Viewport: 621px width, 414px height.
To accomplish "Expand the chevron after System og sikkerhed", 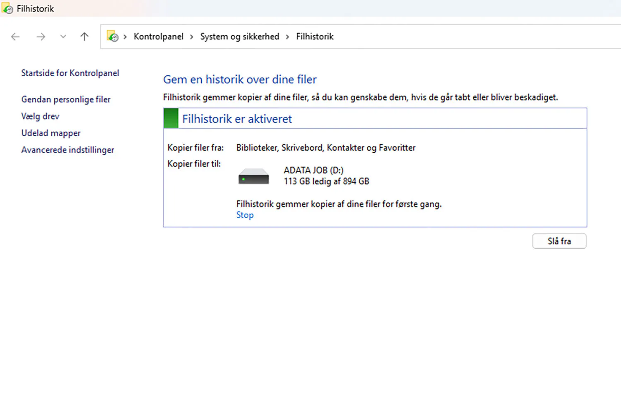I will [287, 37].
